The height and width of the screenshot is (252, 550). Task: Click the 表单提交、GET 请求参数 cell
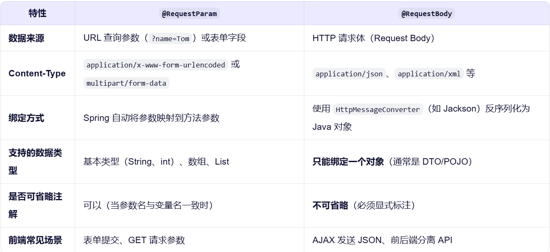[134, 240]
